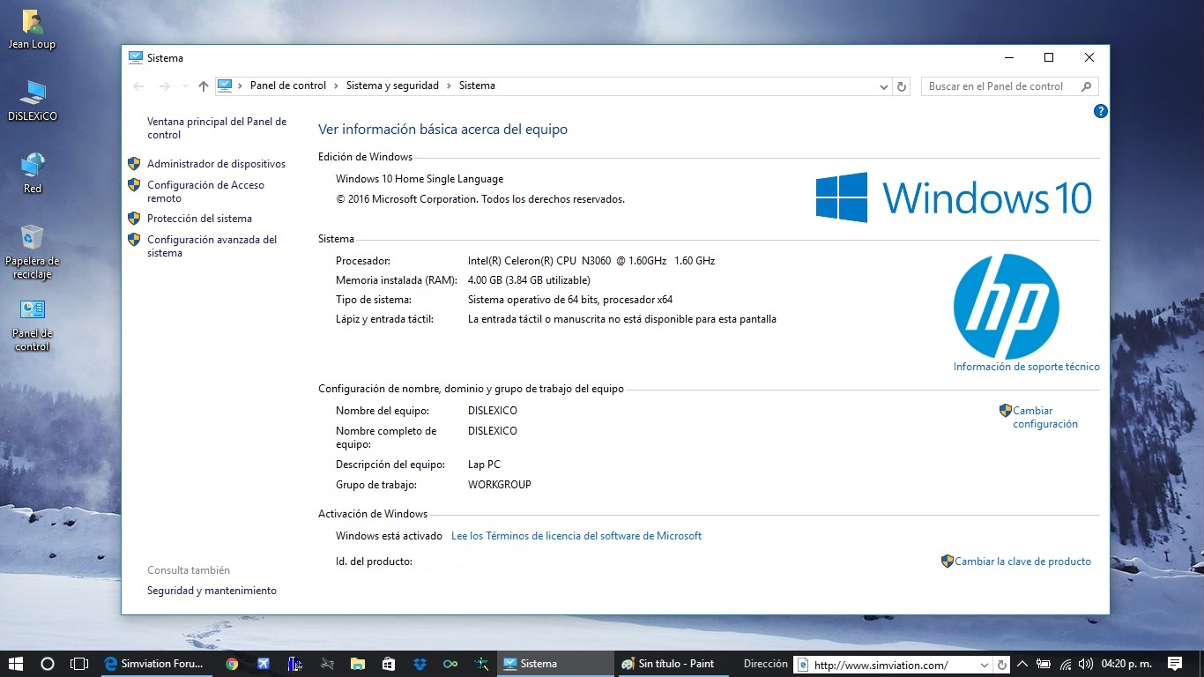Open Configuración de Acceso remoto

click(x=205, y=191)
